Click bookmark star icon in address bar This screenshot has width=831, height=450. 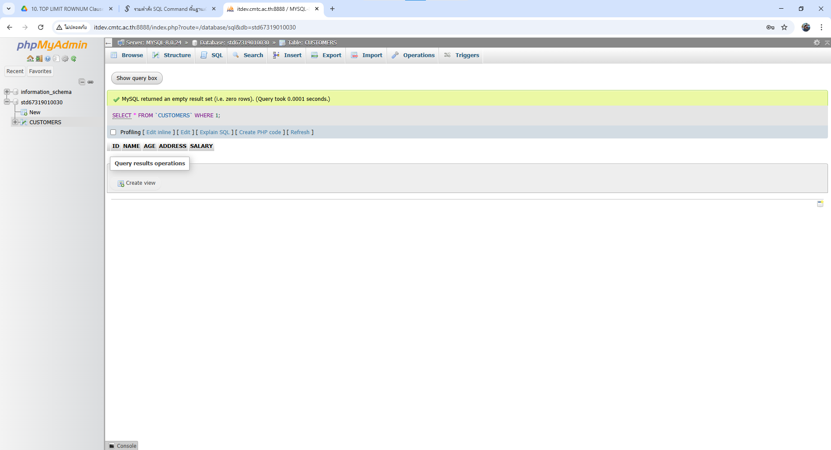784,27
